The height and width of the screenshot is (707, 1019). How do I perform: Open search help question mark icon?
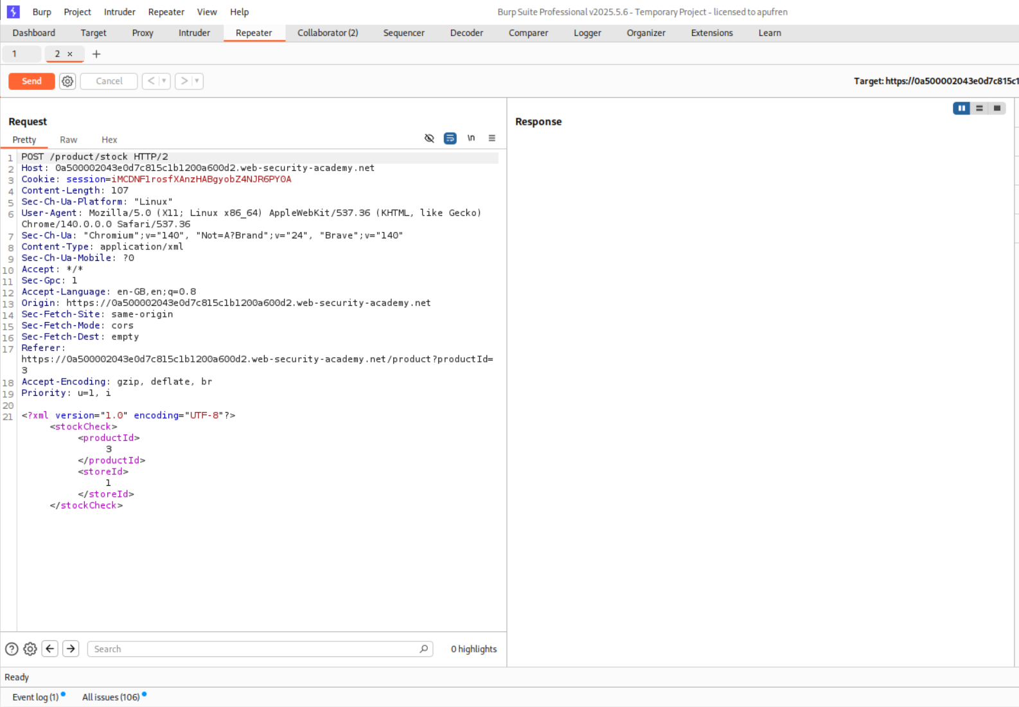[x=12, y=649]
